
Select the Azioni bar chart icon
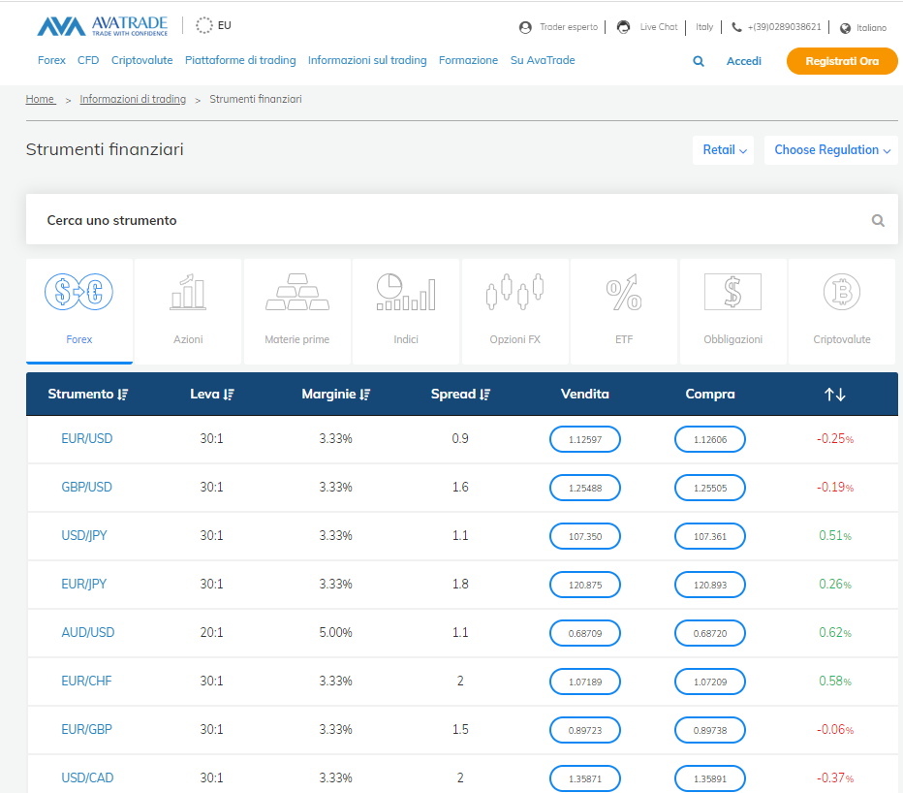(x=188, y=292)
